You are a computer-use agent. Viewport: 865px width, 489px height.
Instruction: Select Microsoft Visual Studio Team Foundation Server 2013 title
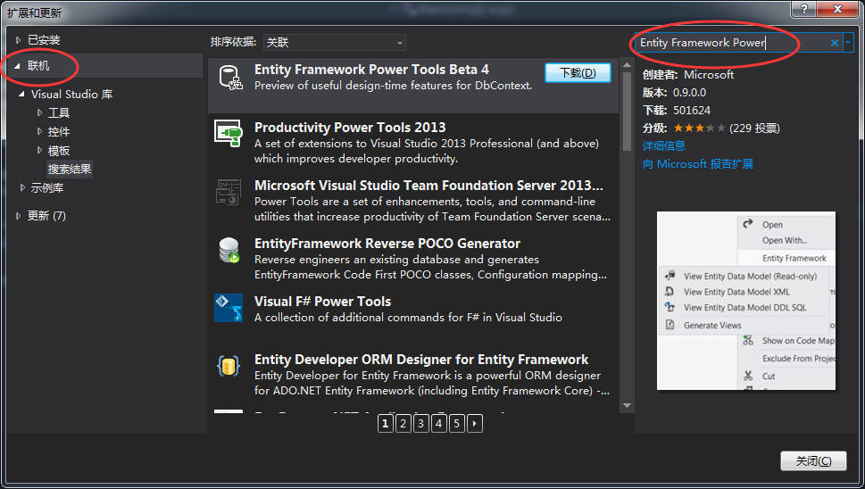tap(428, 186)
